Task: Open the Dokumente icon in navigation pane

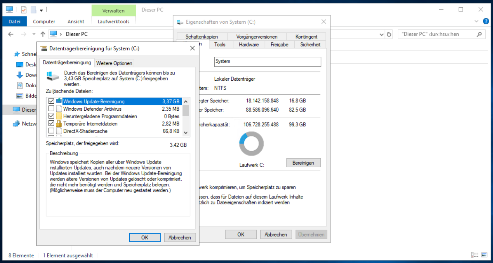Action: (x=20, y=85)
